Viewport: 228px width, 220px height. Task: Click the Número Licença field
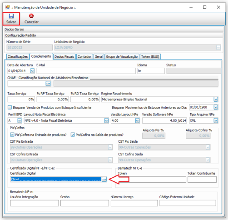pos(134,203)
